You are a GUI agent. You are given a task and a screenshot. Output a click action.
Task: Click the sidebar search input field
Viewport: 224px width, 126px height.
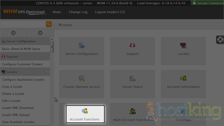coord(23,24)
